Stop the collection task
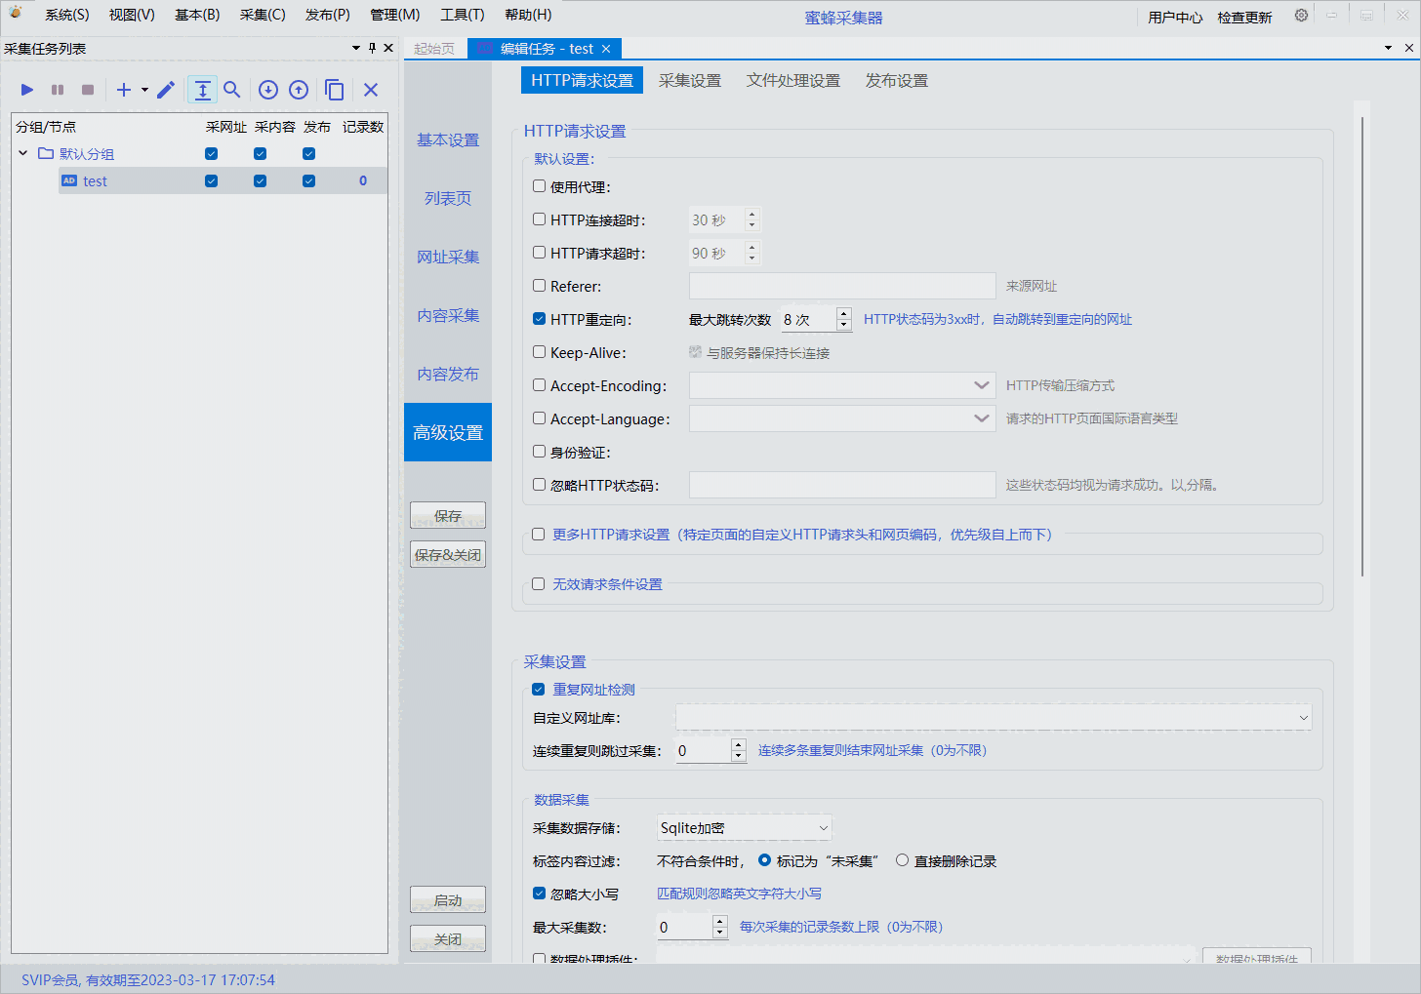The image size is (1421, 994). point(87,90)
